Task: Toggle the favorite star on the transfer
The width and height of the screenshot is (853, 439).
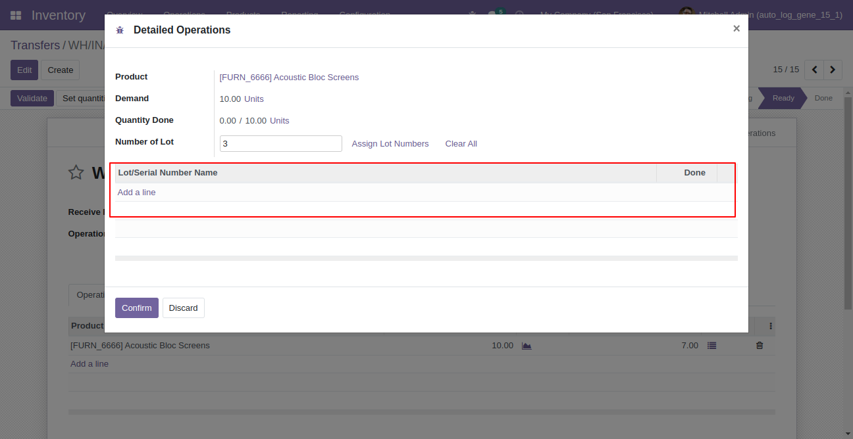Action: [76, 173]
